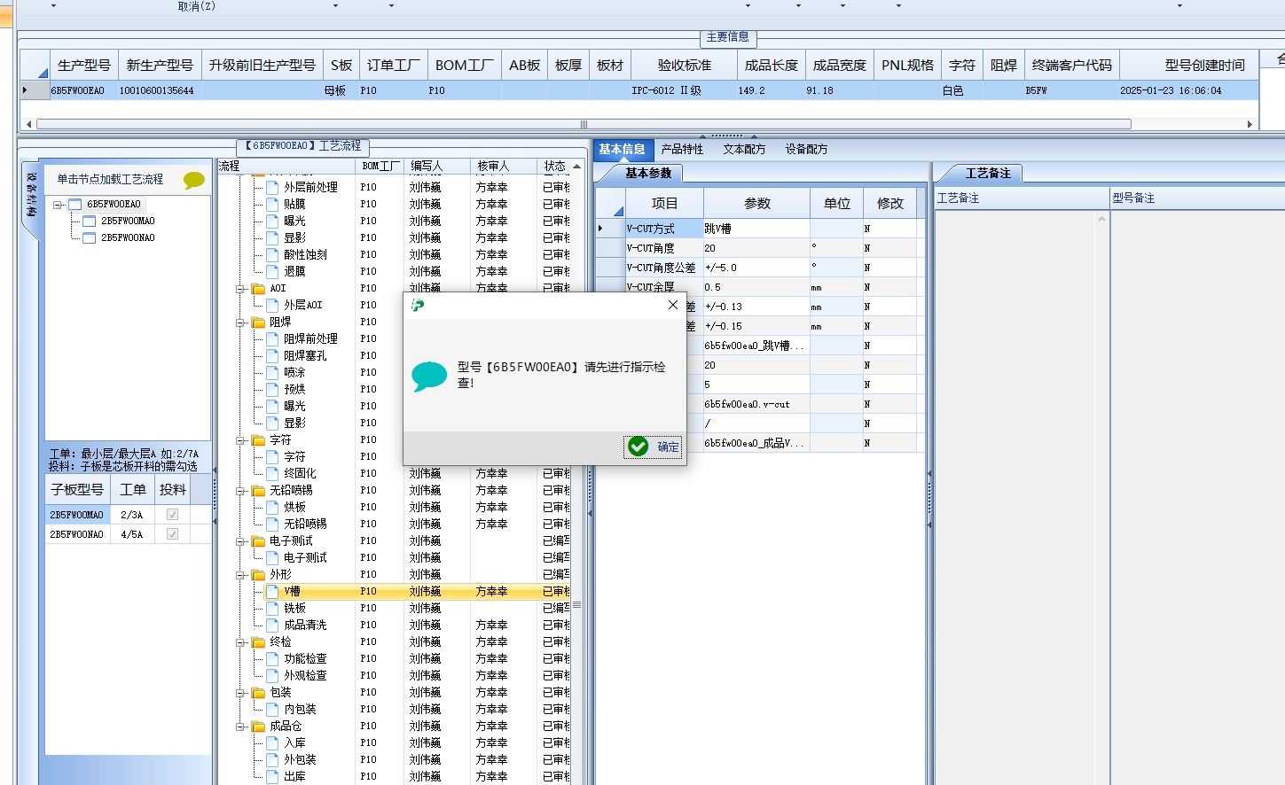
Task: Click the folder icon of the 无铅喷锡 group
Action: [x=258, y=491]
